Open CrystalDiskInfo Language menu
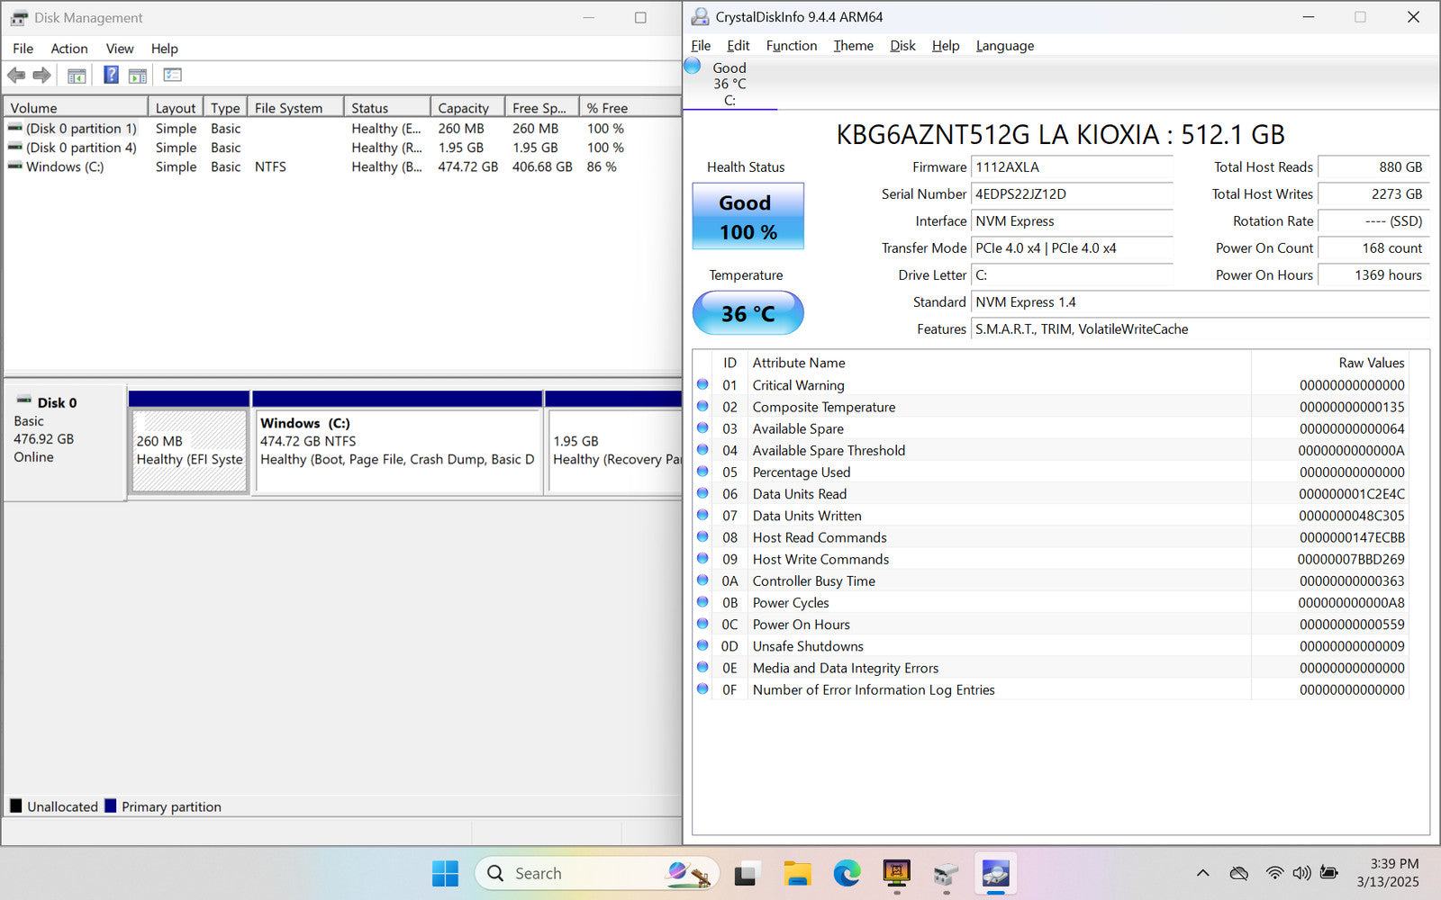Viewport: 1441px width, 900px height. tap(1005, 46)
